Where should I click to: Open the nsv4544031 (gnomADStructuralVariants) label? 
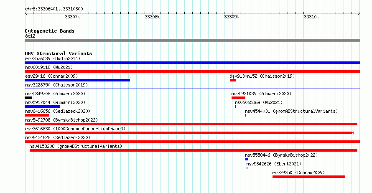291,111
